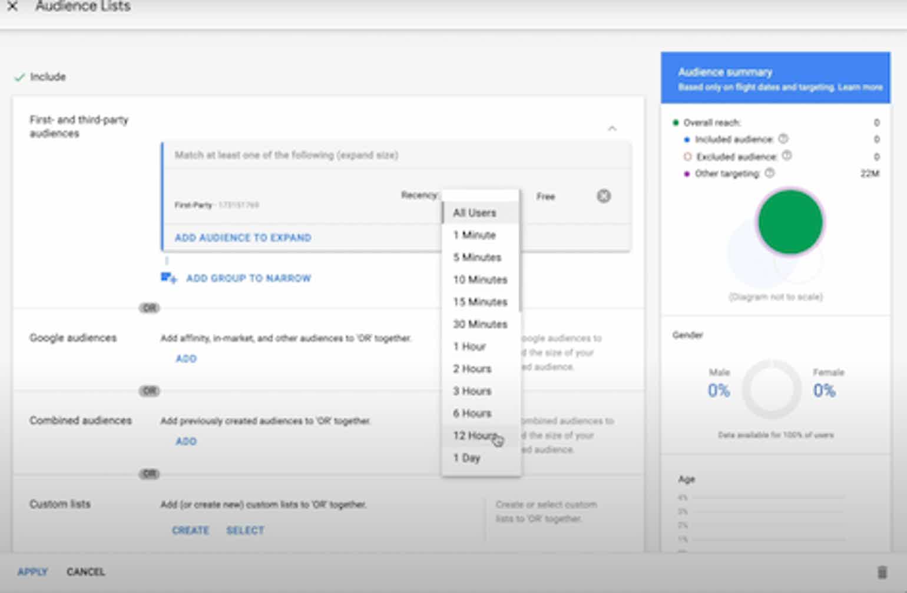Screen dimensions: 907x593
Task: Choose 30 Minutes recency option
Action: click(479, 324)
